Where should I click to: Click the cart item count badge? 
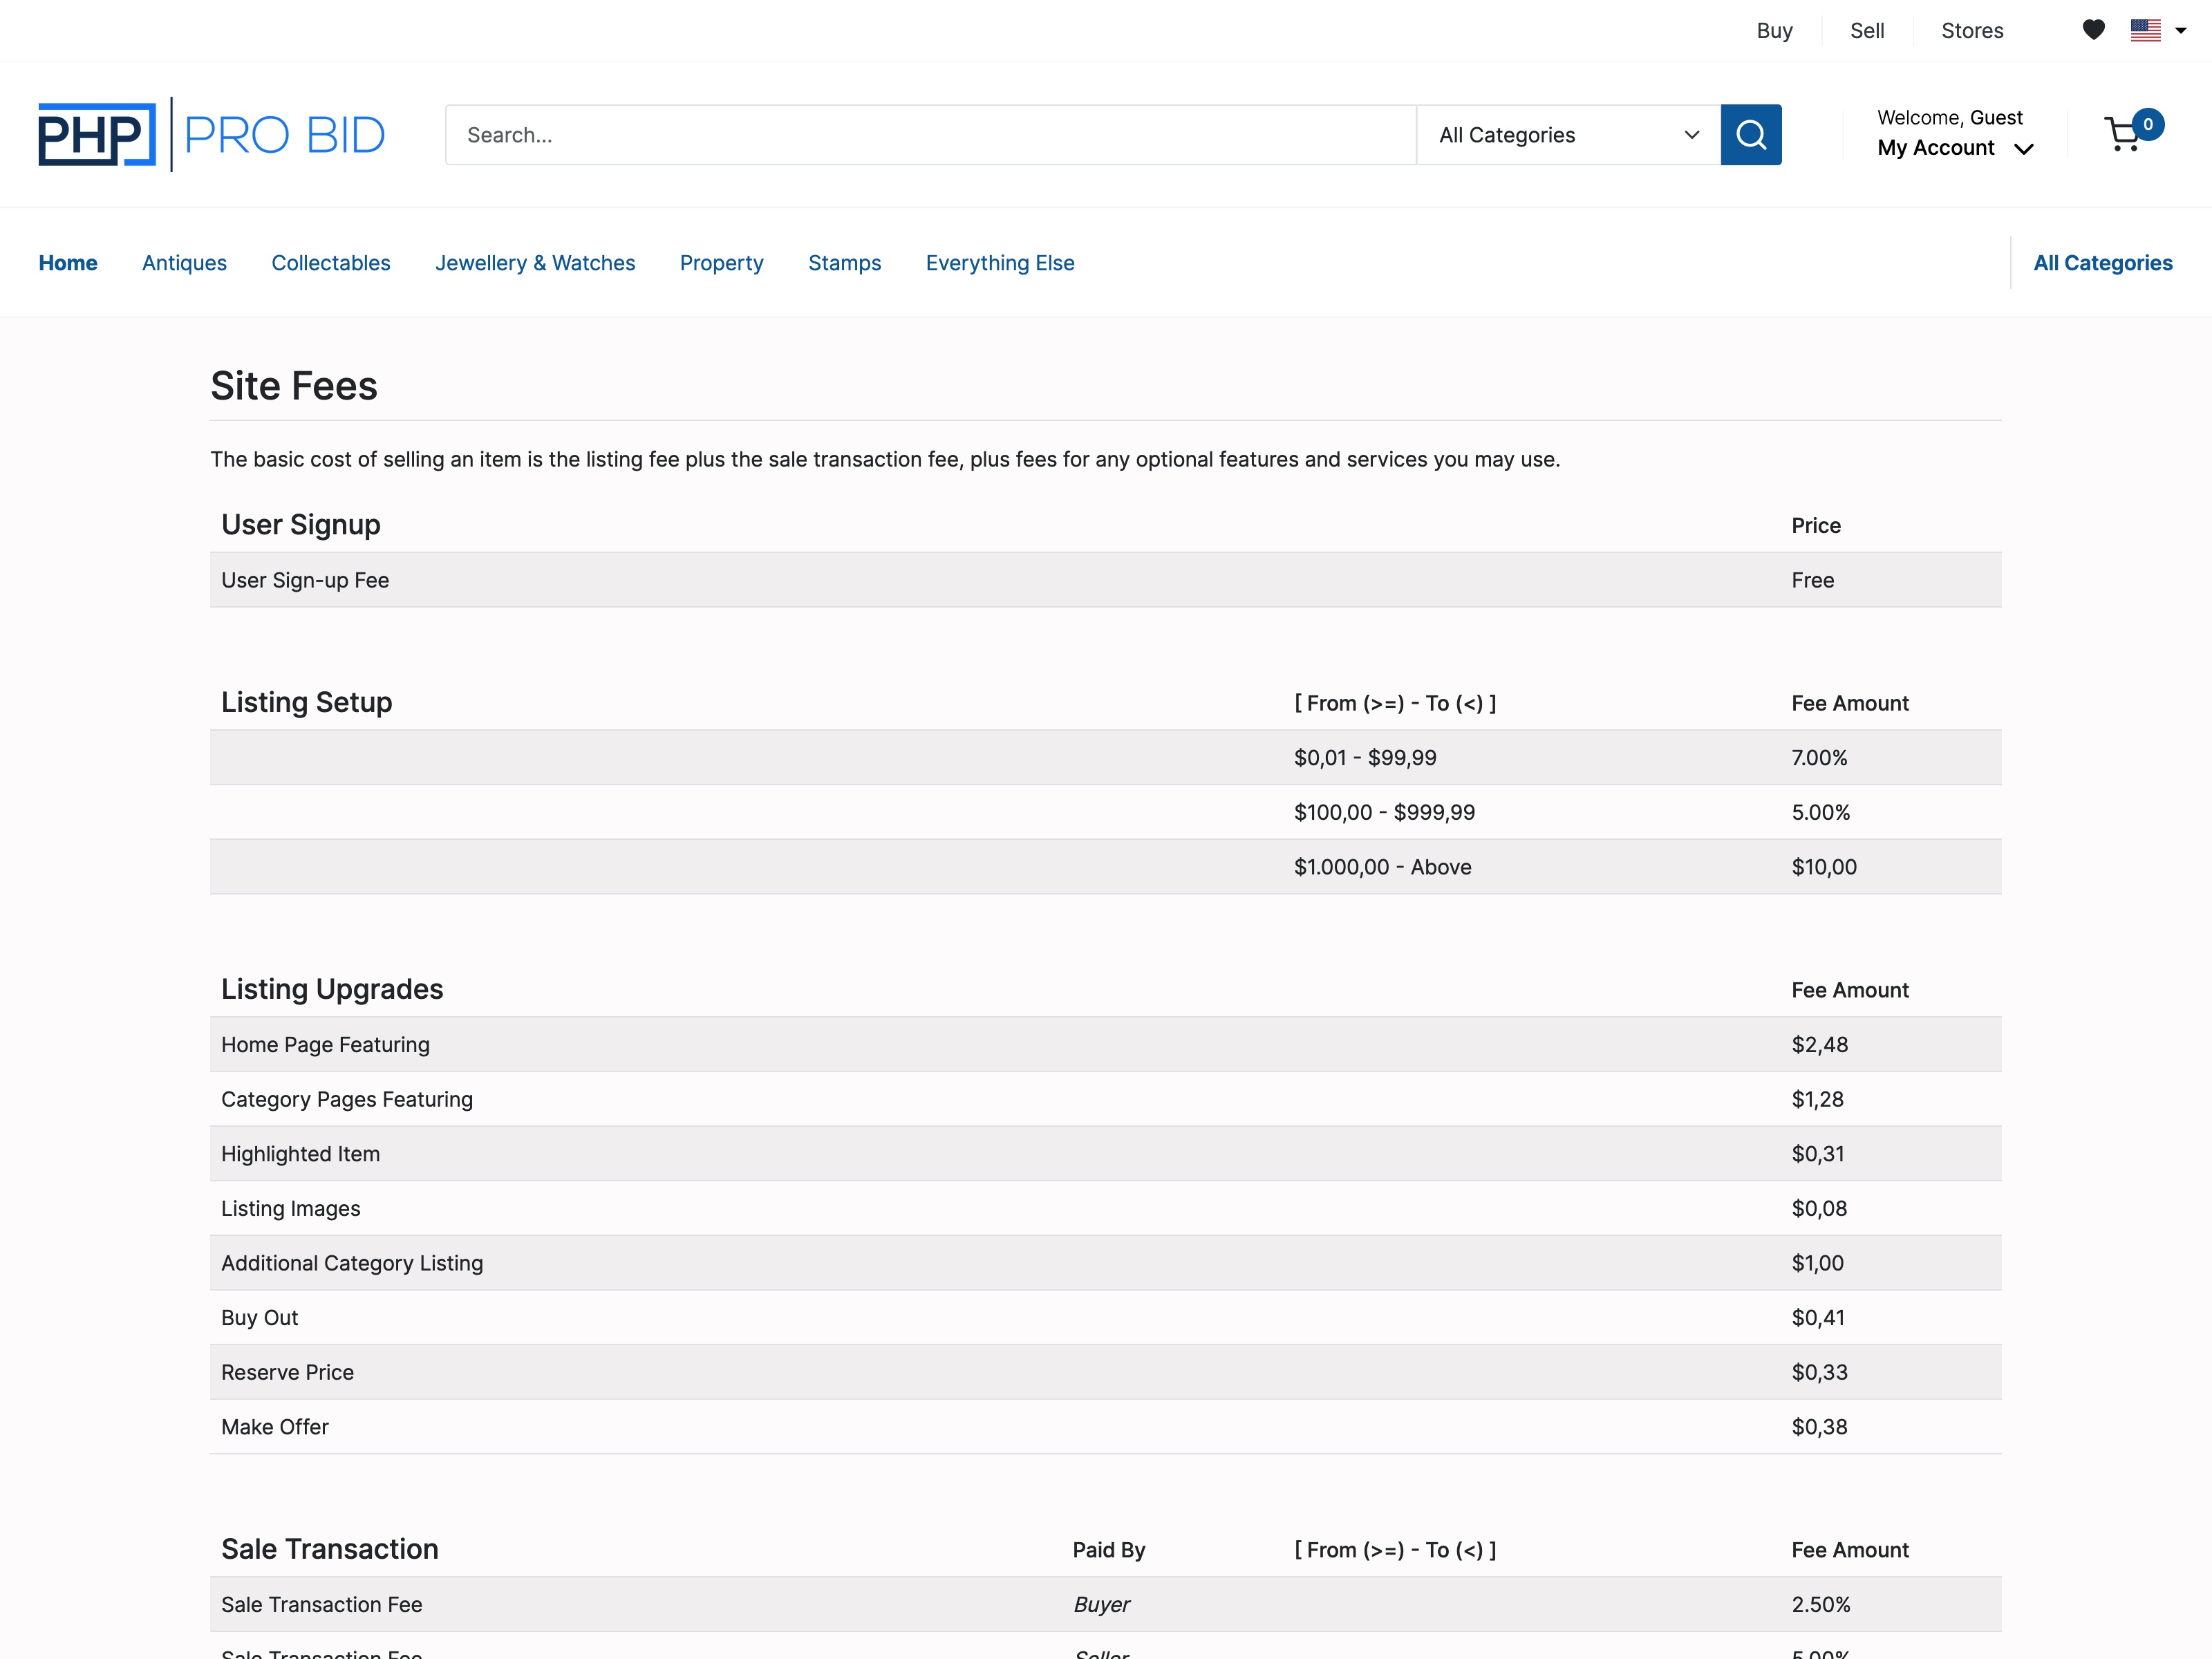[2148, 124]
